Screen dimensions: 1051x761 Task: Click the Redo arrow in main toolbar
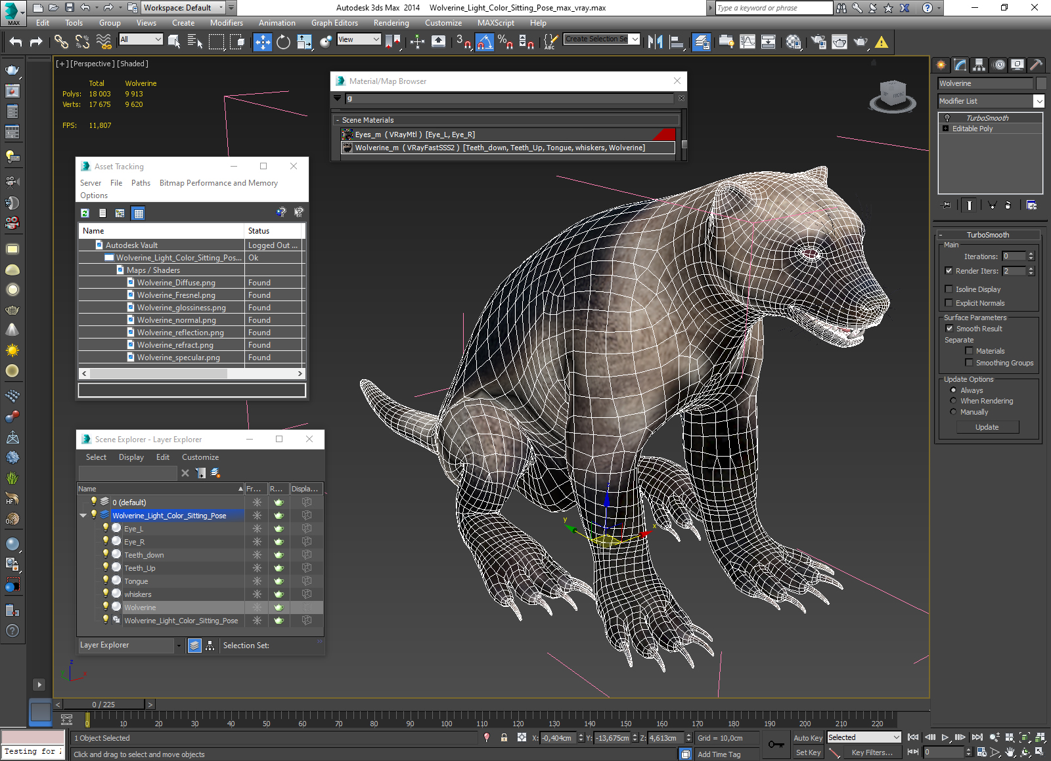(36, 42)
